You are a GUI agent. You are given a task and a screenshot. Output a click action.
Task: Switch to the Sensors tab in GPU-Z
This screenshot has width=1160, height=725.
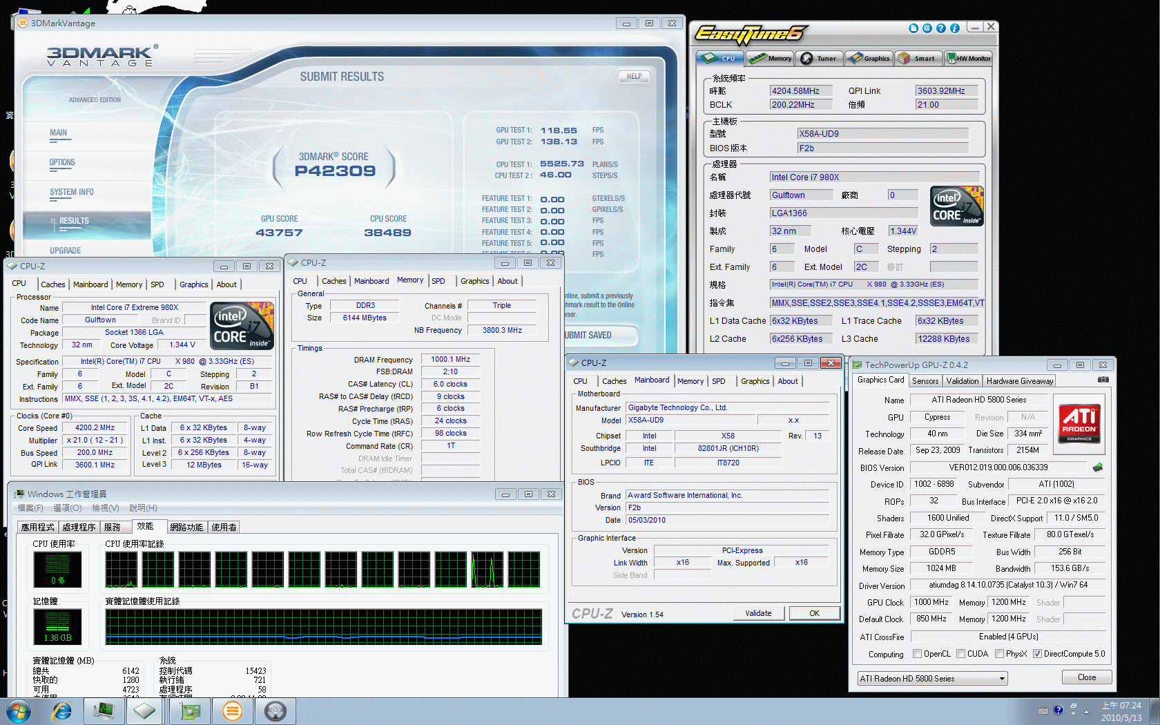pyautogui.click(x=925, y=381)
